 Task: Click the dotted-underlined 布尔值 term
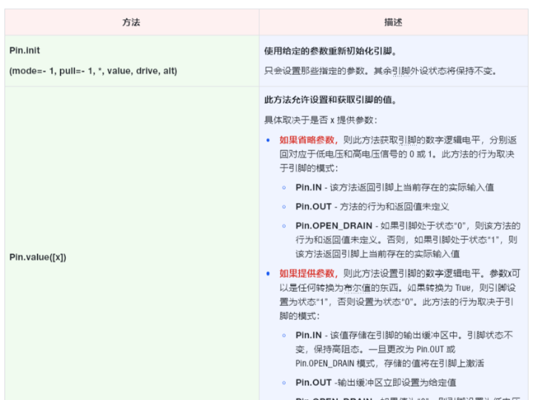357,287
